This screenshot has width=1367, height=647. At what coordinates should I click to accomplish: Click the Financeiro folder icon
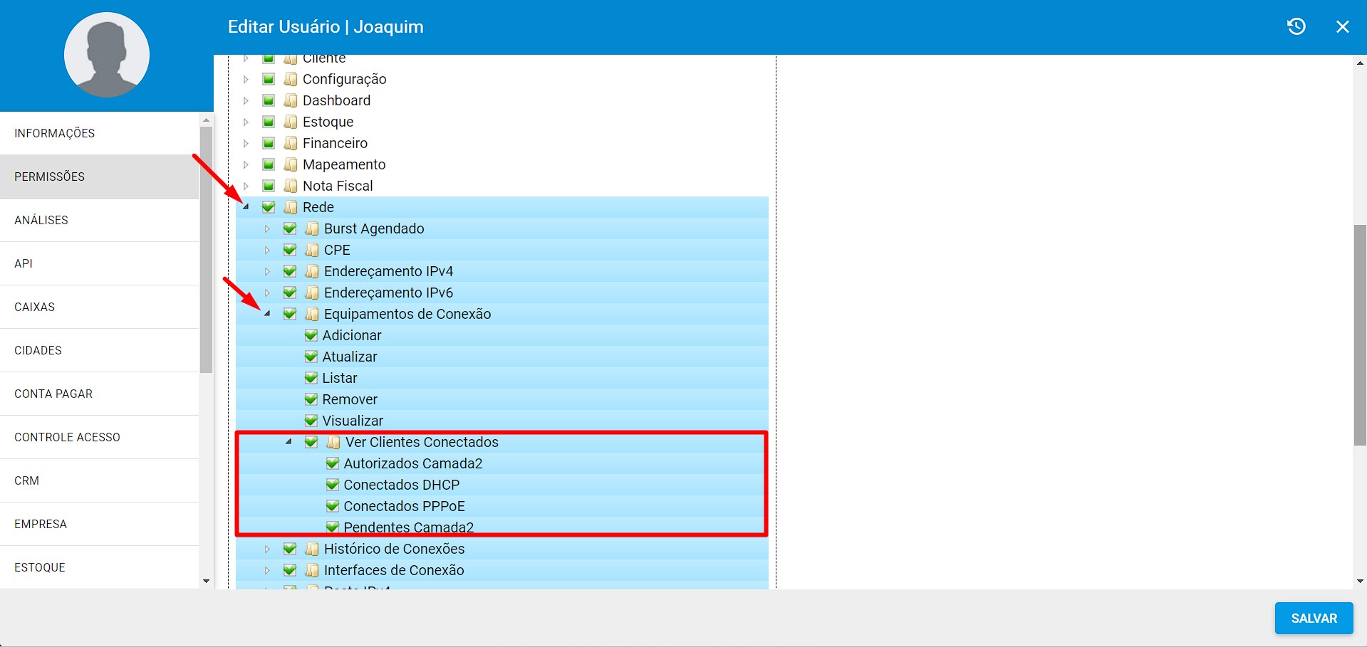291,143
